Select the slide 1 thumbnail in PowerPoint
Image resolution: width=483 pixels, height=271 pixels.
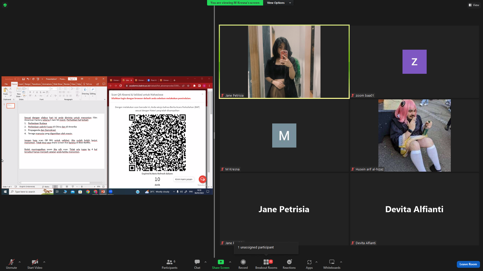11,106
